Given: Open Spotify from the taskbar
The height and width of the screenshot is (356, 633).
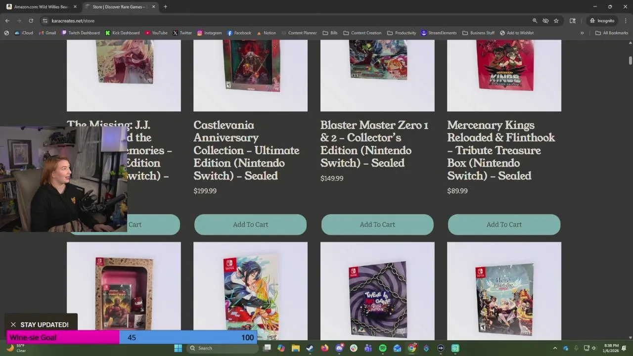Looking at the screenshot, I should (383, 348).
